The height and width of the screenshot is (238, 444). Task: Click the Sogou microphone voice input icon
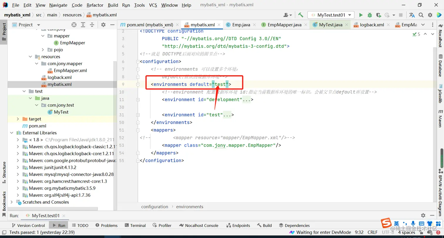[x=413, y=223]
